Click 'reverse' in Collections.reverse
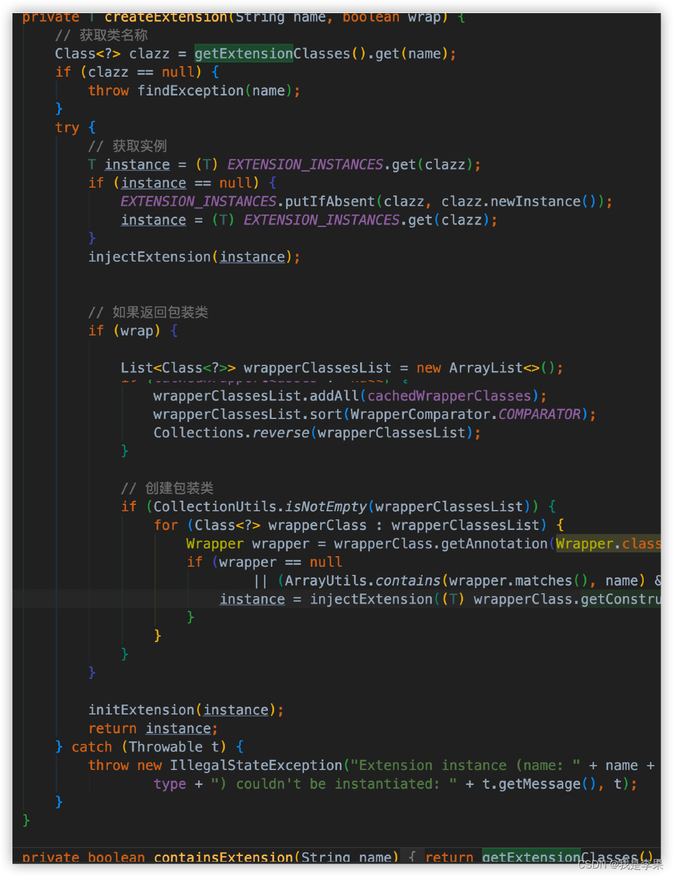673x876 pixels. click(280, 433)
